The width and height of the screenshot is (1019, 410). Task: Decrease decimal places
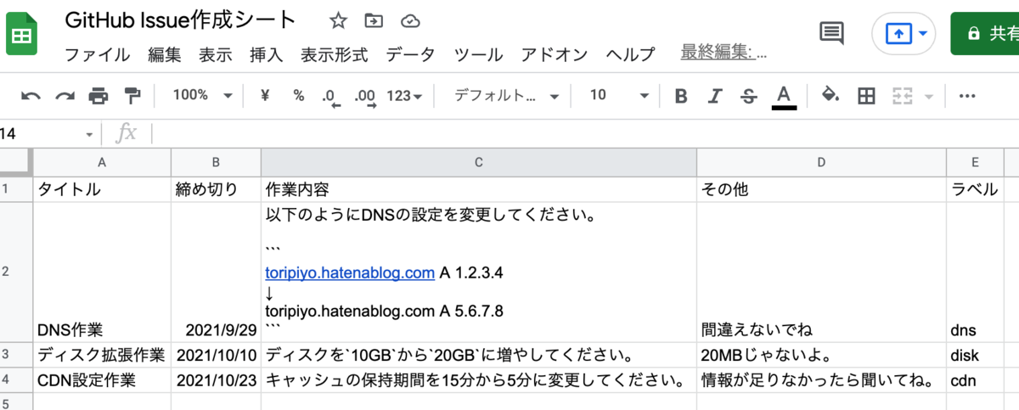click(x=331, y=96)
